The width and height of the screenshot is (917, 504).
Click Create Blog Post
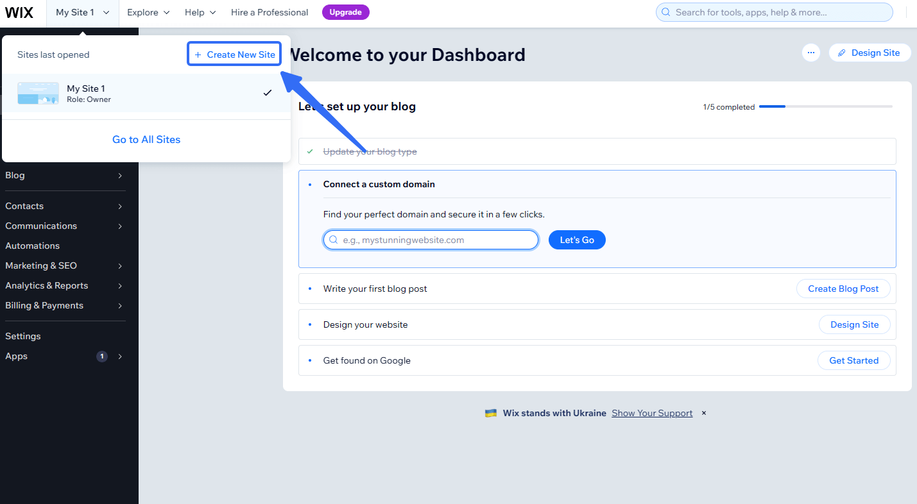pos(843,289)
